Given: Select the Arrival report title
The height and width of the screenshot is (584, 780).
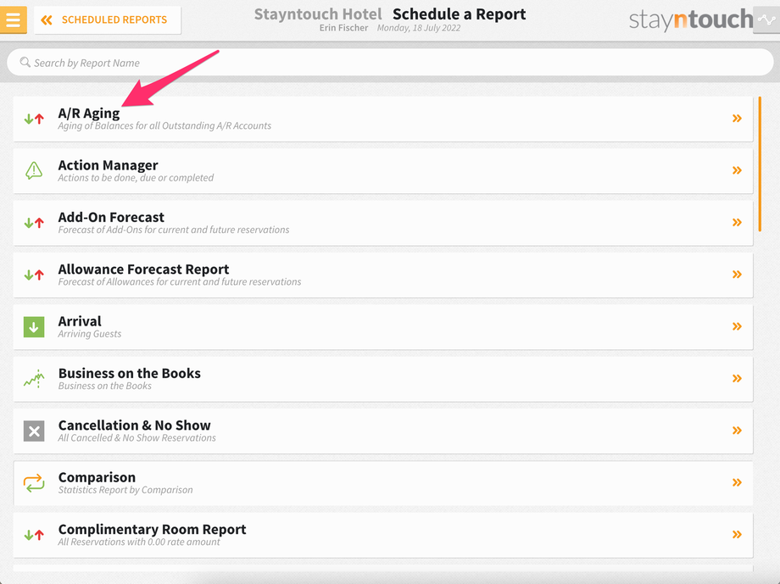Looking at the screenshot, I should (80, 321).
